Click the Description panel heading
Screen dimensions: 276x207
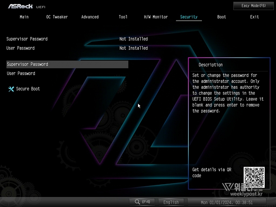(x=210, y=65)
